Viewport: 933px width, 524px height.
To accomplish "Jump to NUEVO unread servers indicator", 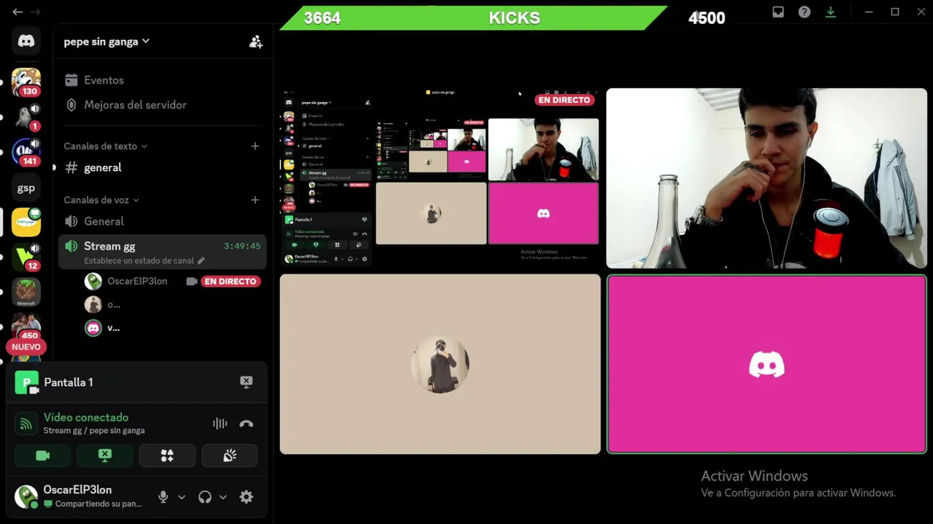I will 26,347.
